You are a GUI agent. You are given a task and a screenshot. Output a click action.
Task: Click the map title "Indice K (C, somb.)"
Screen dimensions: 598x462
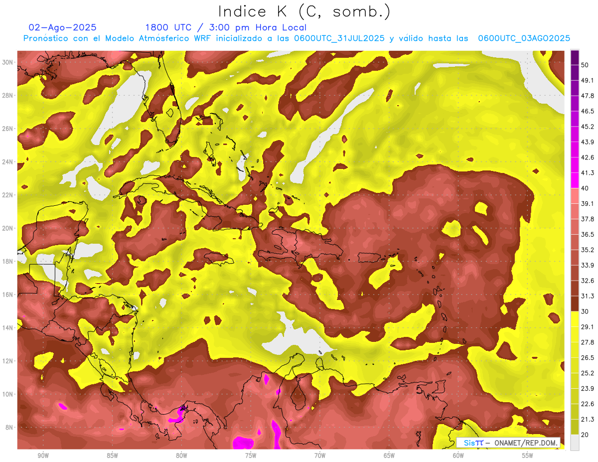(304, 12)
